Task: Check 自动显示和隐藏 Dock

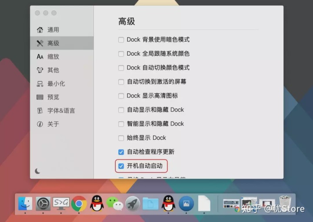Action: pos(121,110)
